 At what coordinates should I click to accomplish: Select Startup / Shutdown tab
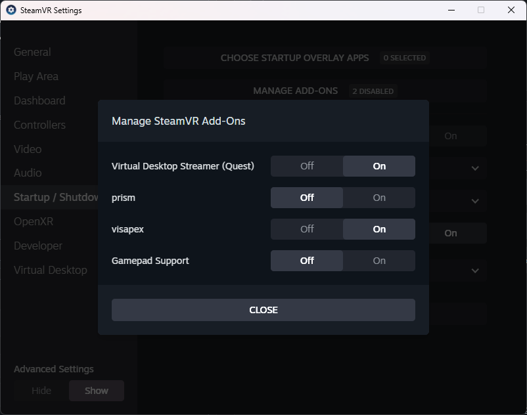pos(49,197)
